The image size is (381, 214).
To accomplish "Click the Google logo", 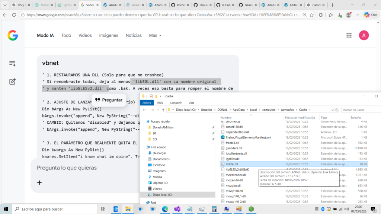I will (13, 35).
